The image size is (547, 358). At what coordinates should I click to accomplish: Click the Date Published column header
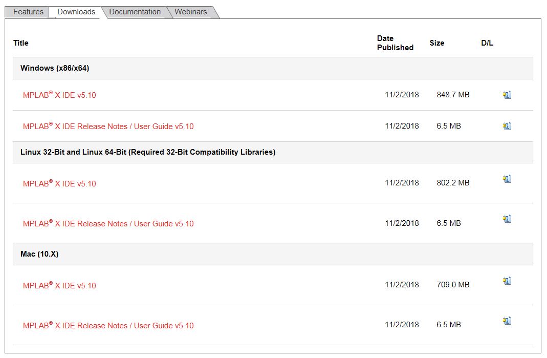(x=395, y=43)
